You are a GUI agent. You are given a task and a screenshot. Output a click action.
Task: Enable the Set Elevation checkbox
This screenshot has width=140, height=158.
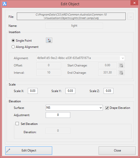click(x=17, y=124)
